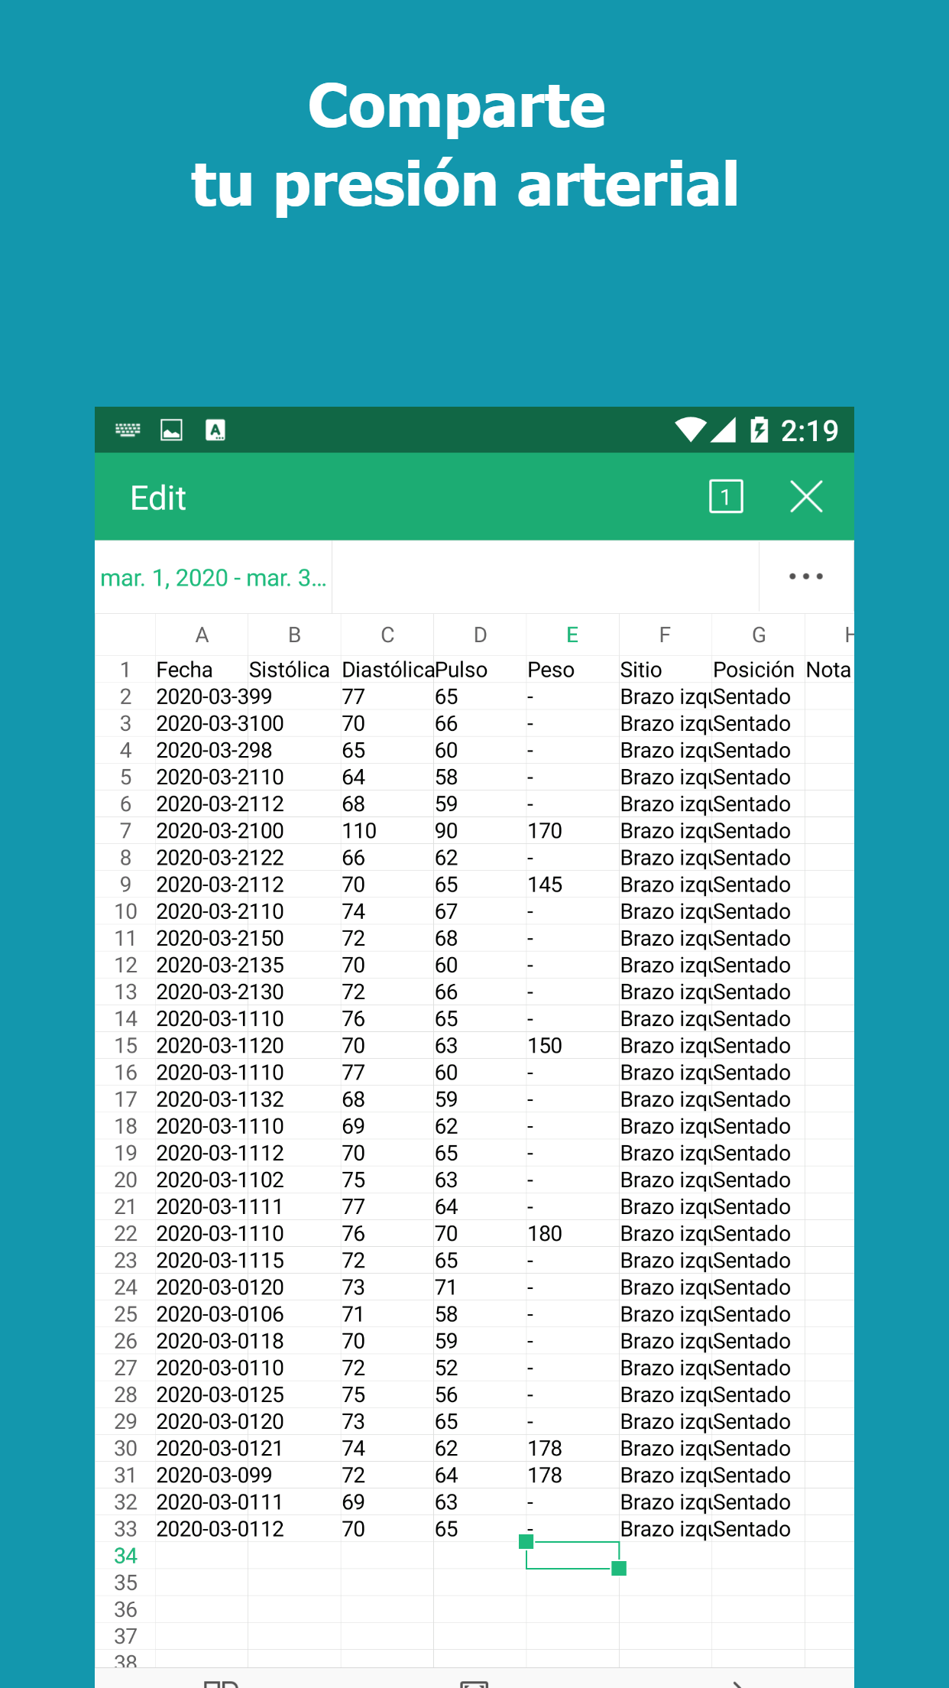Viewport: 949px width, 1688px height.
Task: Tap the Nota header cell
Action: pyautogui.click(x=829, y=670)
